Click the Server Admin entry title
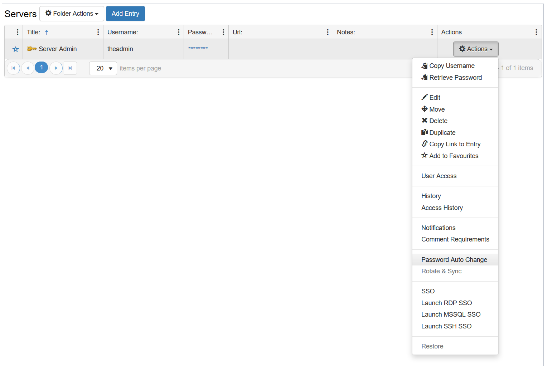This screenshot has height=366, width=557. (58, 49)
